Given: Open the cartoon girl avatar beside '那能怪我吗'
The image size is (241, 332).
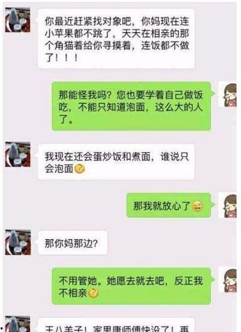Looking at the screenshot, I should [x=228, y=94].
